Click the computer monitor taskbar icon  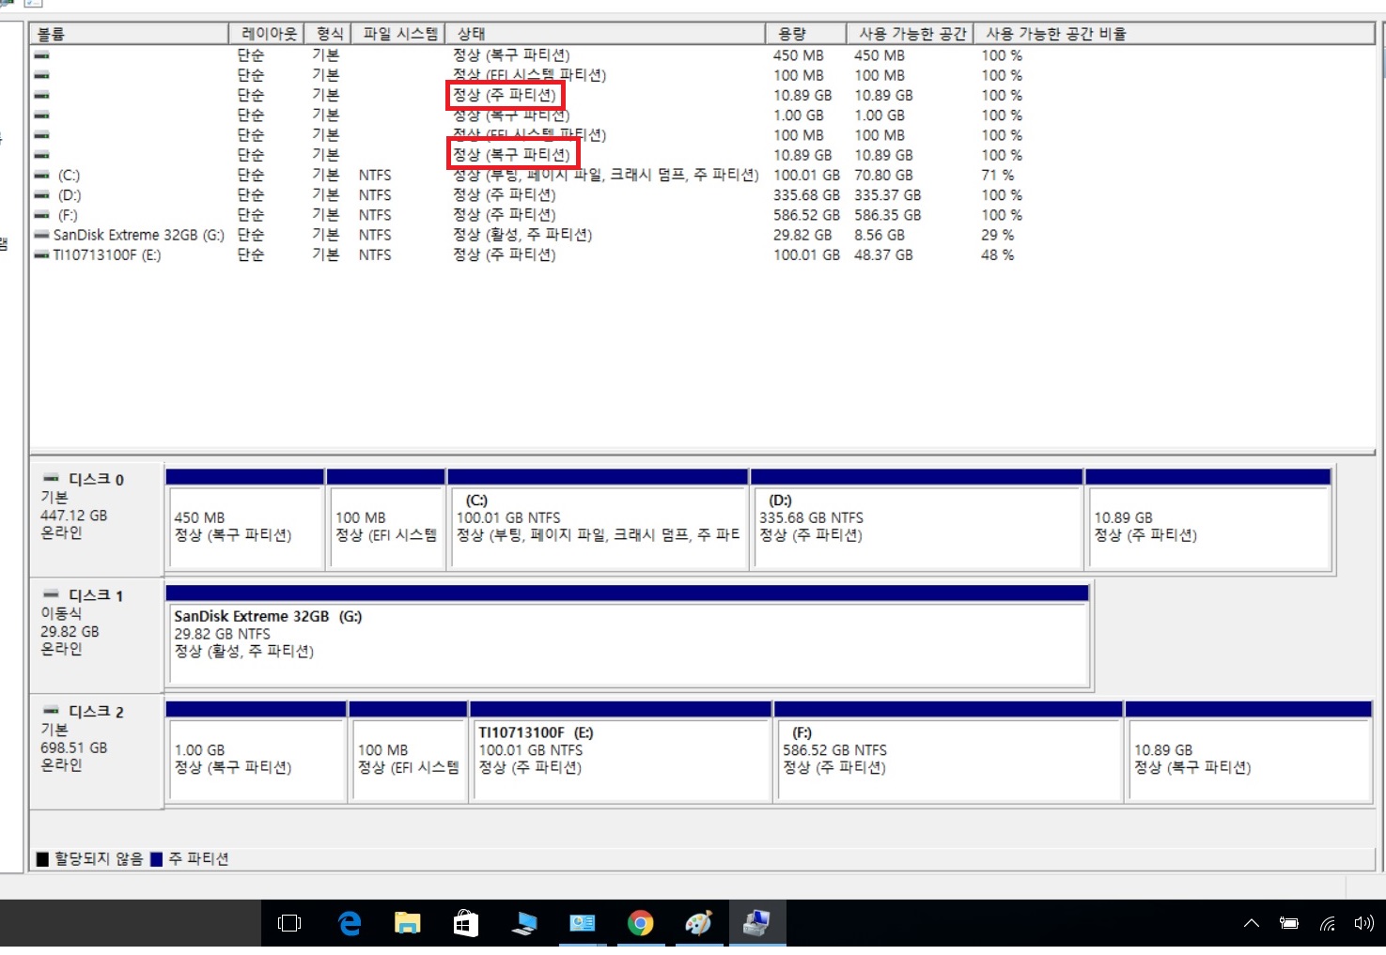point(523,923)
